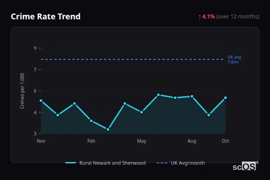Toggle the UK Avg/month legend entry
Image resolution: width=270 pixels, height=180 pixels.
click(x=181, y=163)
